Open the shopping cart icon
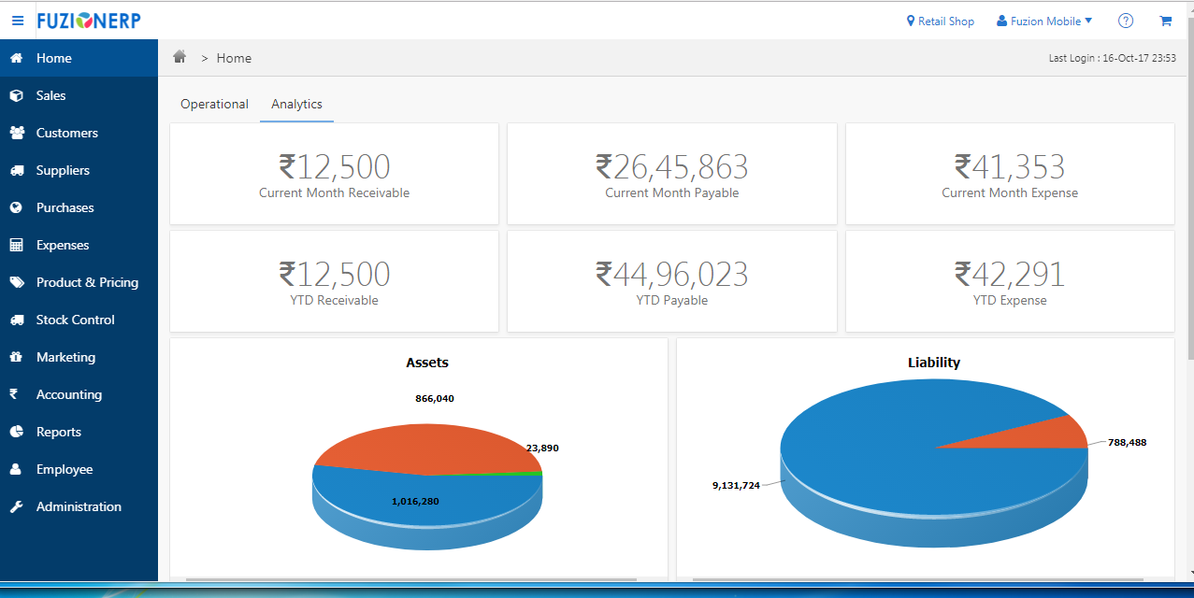The height and width of the screenshot is (598, 1194). point(1165,21)
